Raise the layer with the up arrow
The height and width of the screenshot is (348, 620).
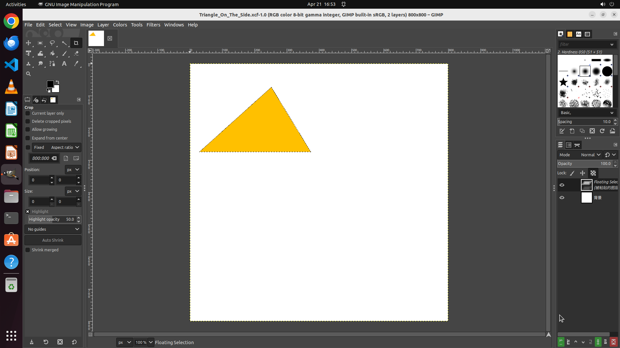point(576,342)
